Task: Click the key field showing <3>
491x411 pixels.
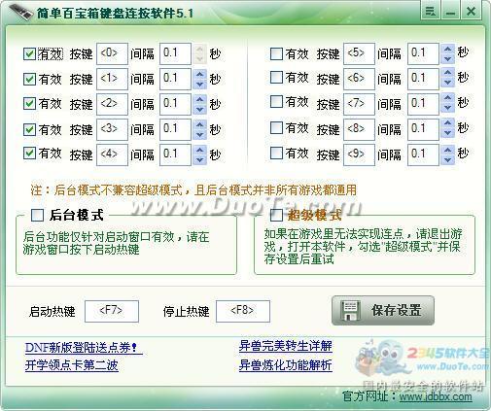Action: [x=112, y=129]
